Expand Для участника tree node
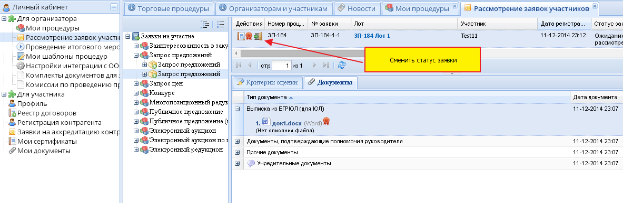 (x=4, y=94)
